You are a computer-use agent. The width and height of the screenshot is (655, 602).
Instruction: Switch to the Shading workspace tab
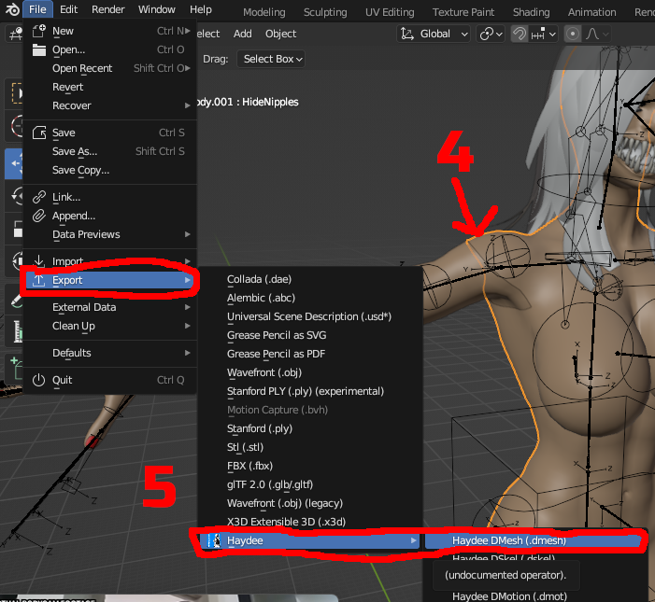pos(531,12)
